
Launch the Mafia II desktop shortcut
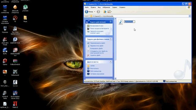(15, 105)
